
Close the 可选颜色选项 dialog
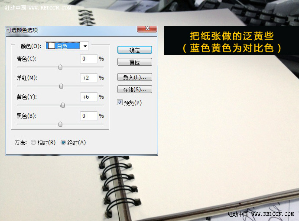[x=147, y=29]
